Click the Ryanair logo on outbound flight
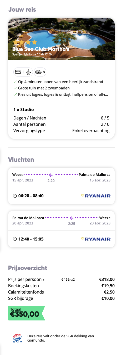This screenshot has height=355, width=131. pyautogui.click(x=96, y=196)
